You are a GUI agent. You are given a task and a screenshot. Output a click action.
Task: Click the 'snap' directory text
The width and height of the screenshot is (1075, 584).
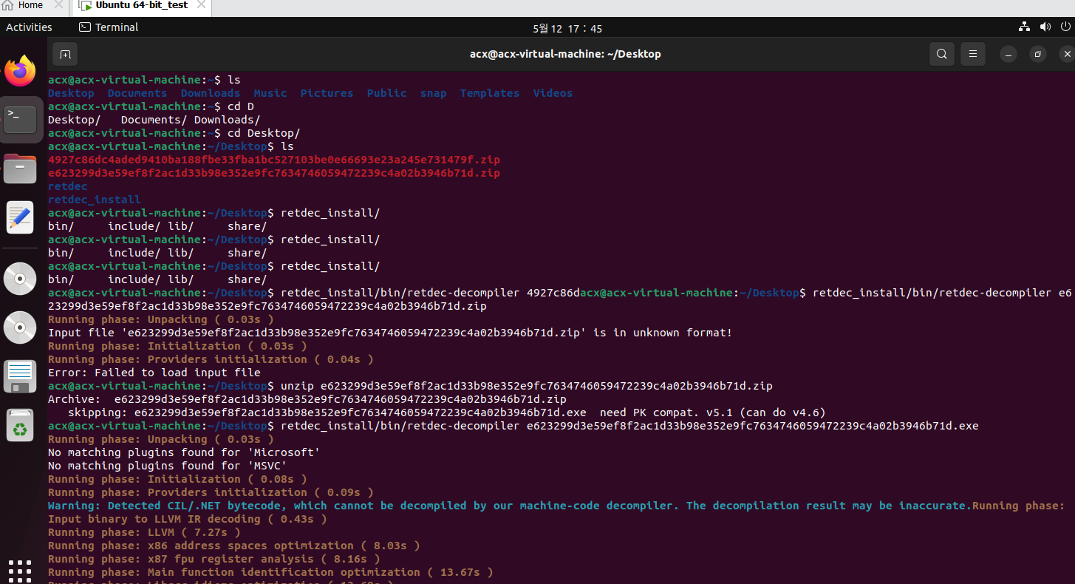(x=433, y=93)
